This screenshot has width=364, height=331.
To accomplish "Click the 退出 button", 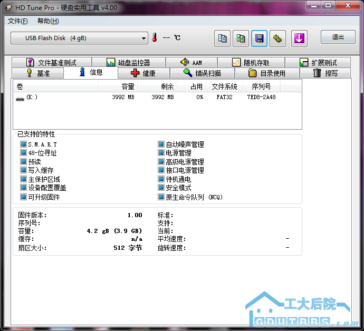I will (x=338, y=37).
